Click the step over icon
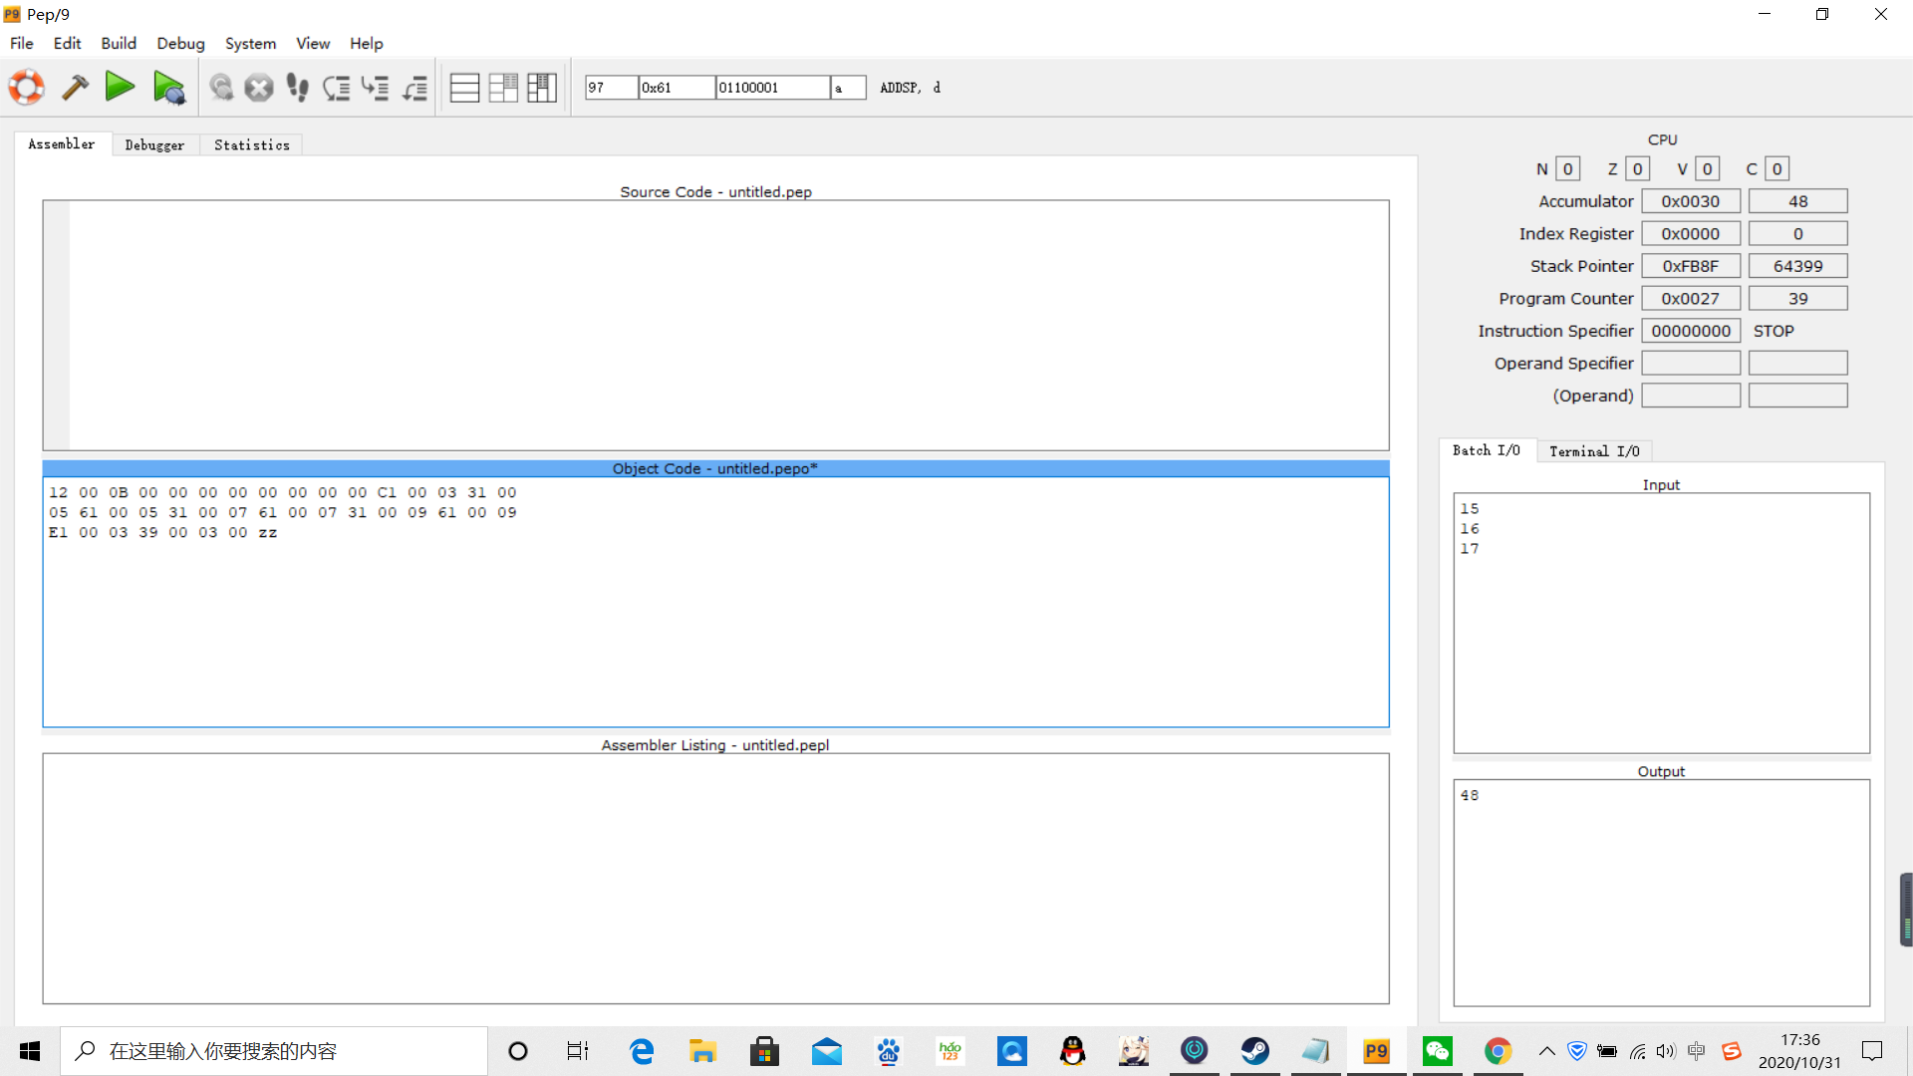The height and width of the screenshot is (1076, 1913). (337, 88)
